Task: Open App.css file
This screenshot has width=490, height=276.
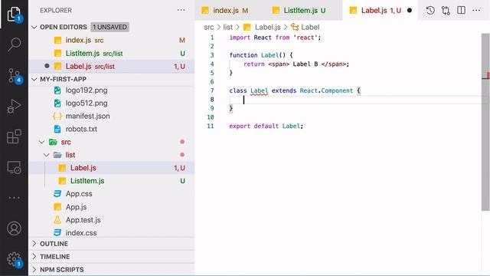Action: coord(112,194)
